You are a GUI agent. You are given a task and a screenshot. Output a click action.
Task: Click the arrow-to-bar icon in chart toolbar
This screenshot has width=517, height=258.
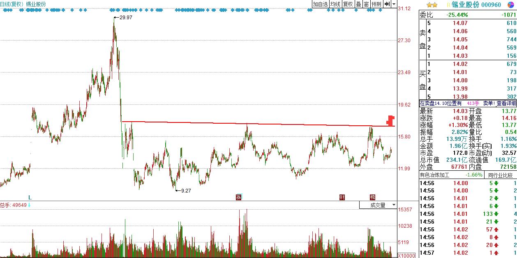coord(387,4)
